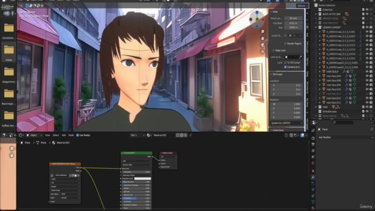
Task: Open the Quaternion (WXYZ) rotation mode dropdown
Action: [287, 123]
